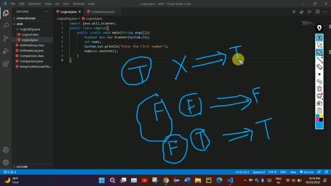Show hidden system tray icons chevron

click(x=245, y=180)
